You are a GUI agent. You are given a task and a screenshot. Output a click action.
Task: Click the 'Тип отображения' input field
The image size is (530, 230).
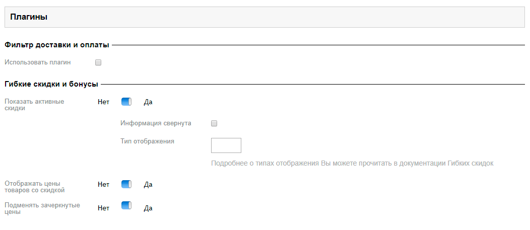click(226, 145)
